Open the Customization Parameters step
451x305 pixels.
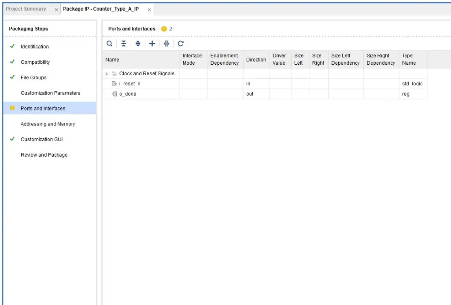pyautogui.click(x=50, y=93)
